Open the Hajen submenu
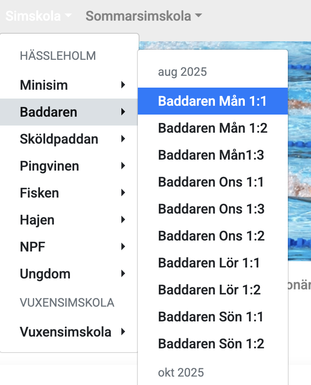This screenshot has height=385, width=311. pos(70,220)
